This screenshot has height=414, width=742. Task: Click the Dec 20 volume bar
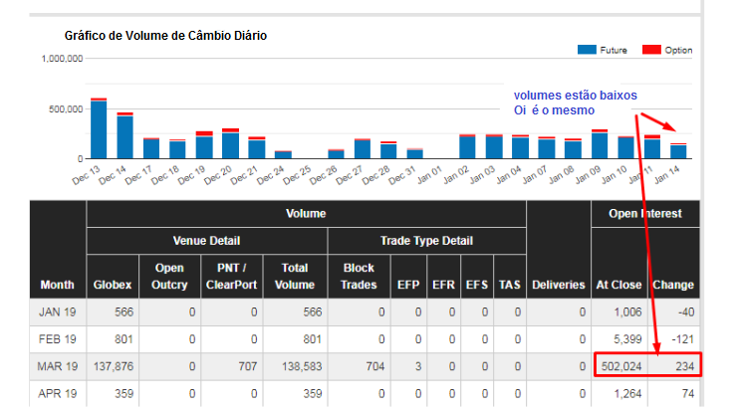point(230,144)
